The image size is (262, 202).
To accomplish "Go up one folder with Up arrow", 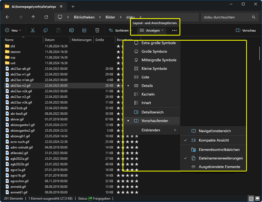I will click(x=33, y=17).
